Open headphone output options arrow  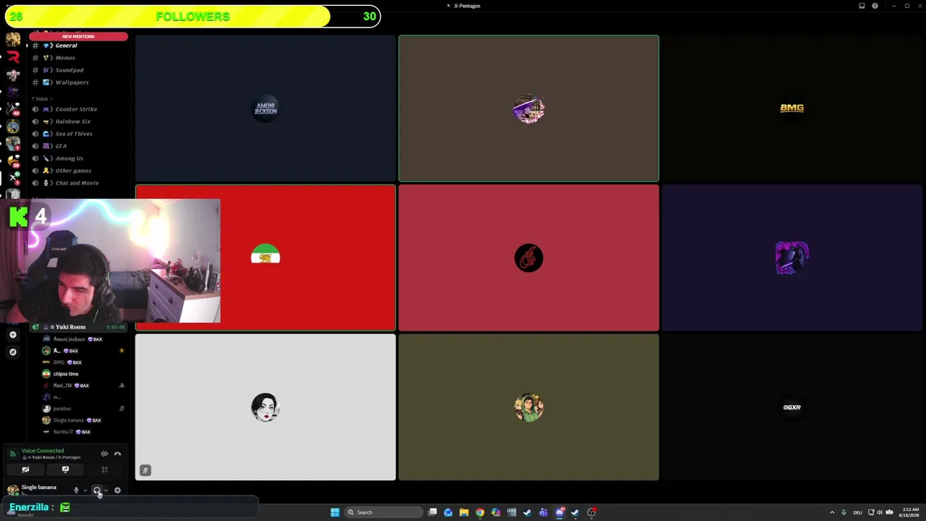tap(106, 490)
